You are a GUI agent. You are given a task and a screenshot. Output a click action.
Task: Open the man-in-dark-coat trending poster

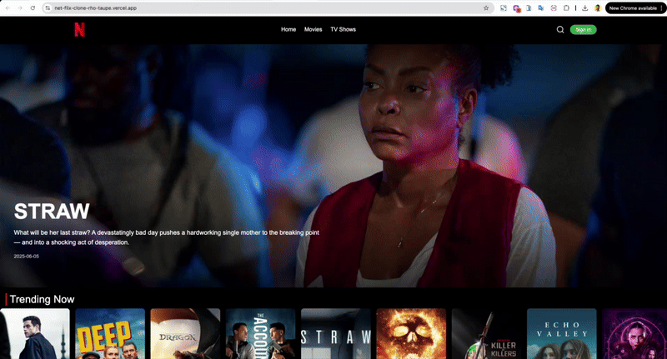pos(35,334)
